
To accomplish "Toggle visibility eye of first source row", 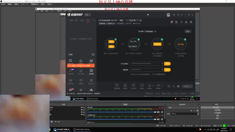I will (82, 107).
